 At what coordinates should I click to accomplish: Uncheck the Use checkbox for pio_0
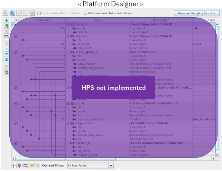16,104
